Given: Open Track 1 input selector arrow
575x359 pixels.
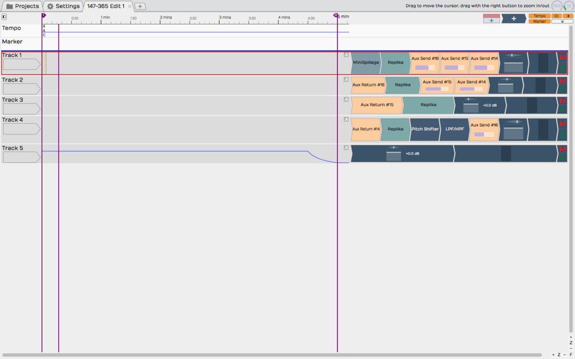Looking at the screenshot, I should point(22,65).
